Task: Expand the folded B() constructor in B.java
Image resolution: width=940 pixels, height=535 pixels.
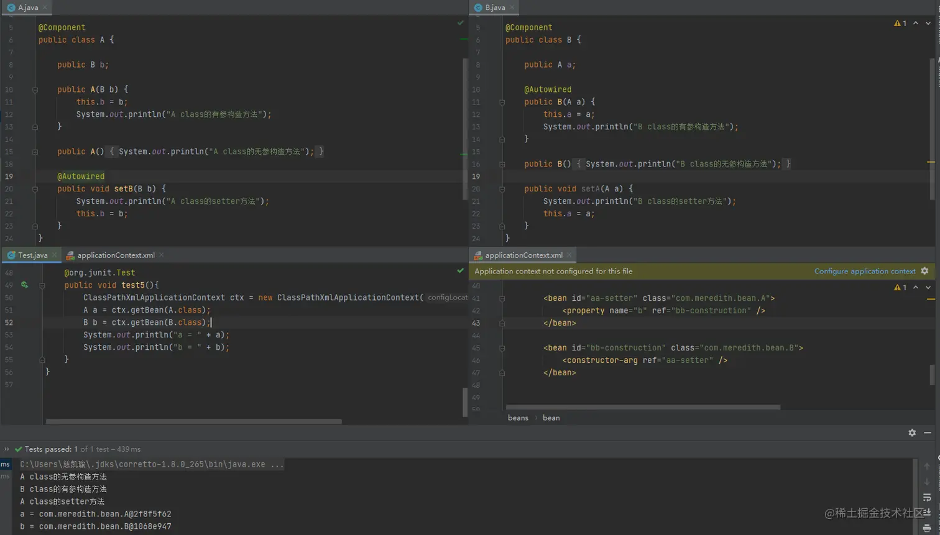Action: [x=502, y=164]
